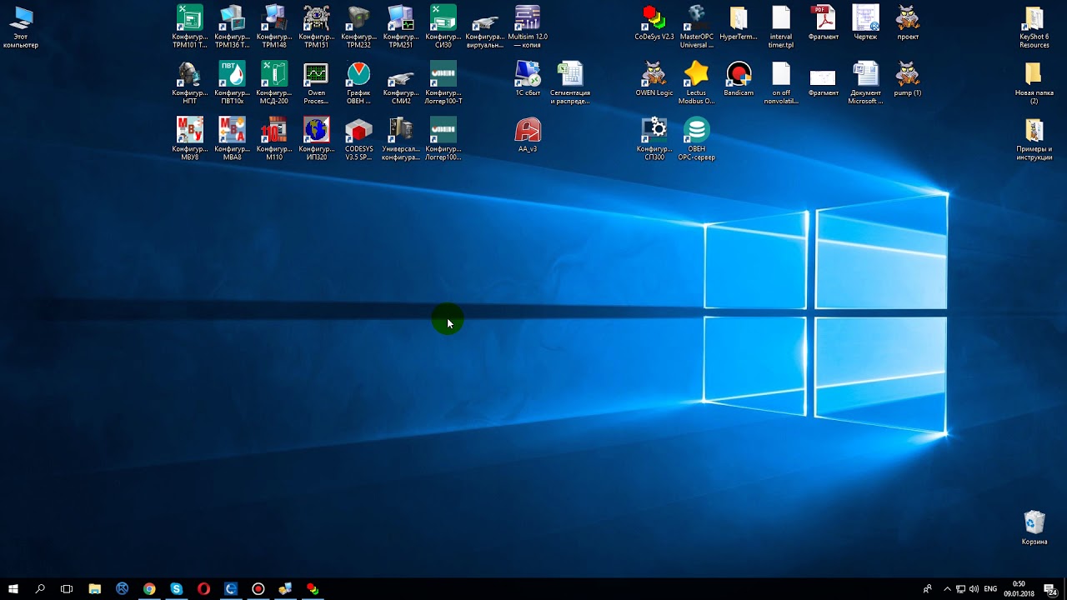Select the Конфигуратор МВА8 shortcut
The image size is (1067, 600).
coord(232,138)
